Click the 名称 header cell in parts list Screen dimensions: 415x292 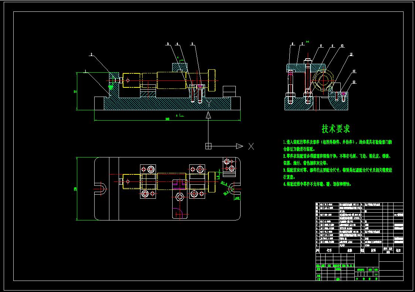[x=350, y=250]
